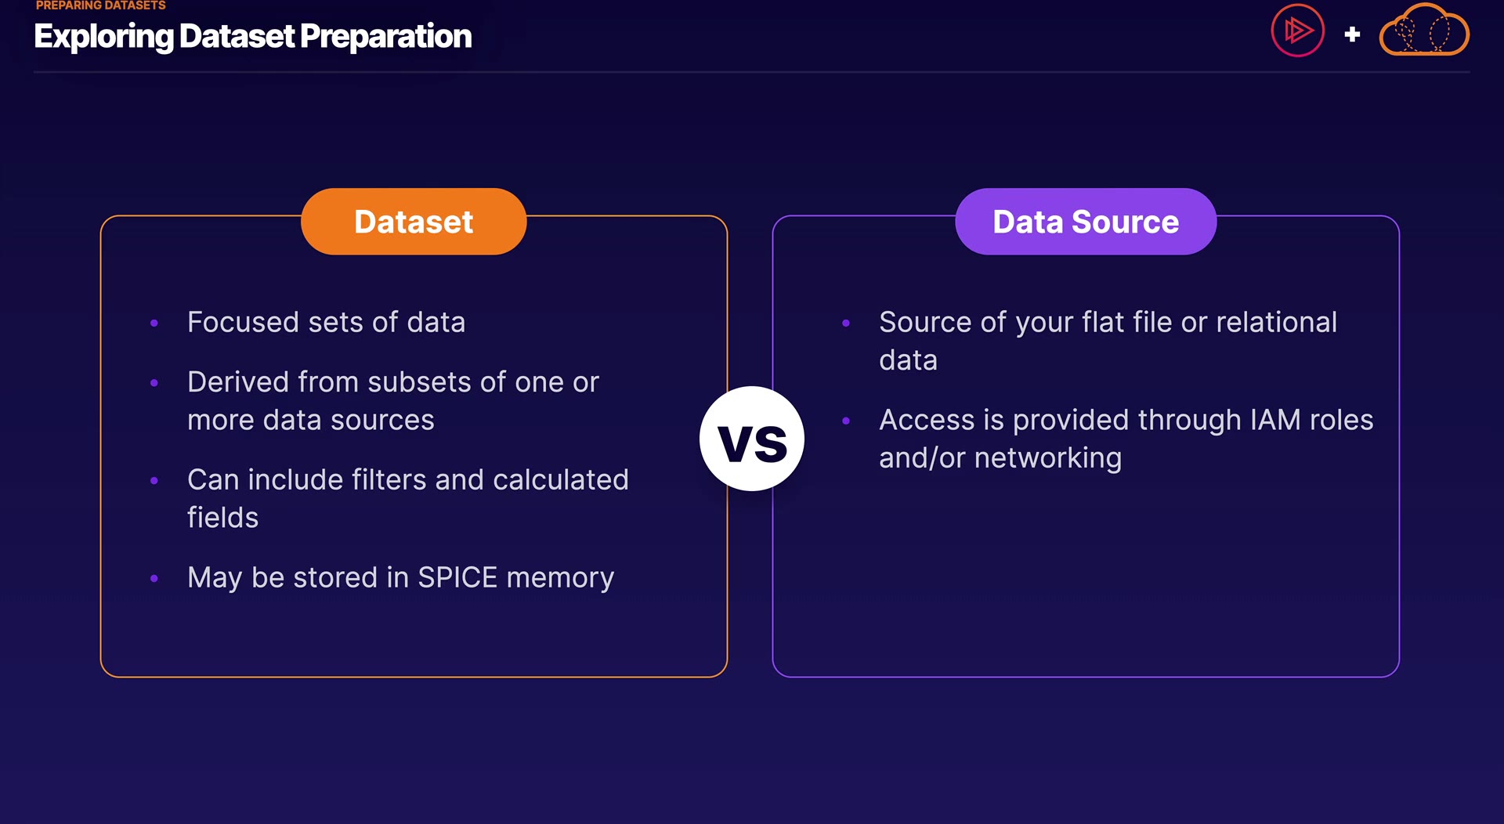Click the white plus sign between logos
Image resolution: width=1504 pixels, height=824 pixels.
tap(1352, 34)
